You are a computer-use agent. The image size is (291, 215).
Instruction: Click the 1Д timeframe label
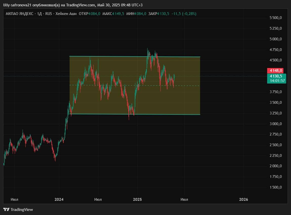coord(39,13)
